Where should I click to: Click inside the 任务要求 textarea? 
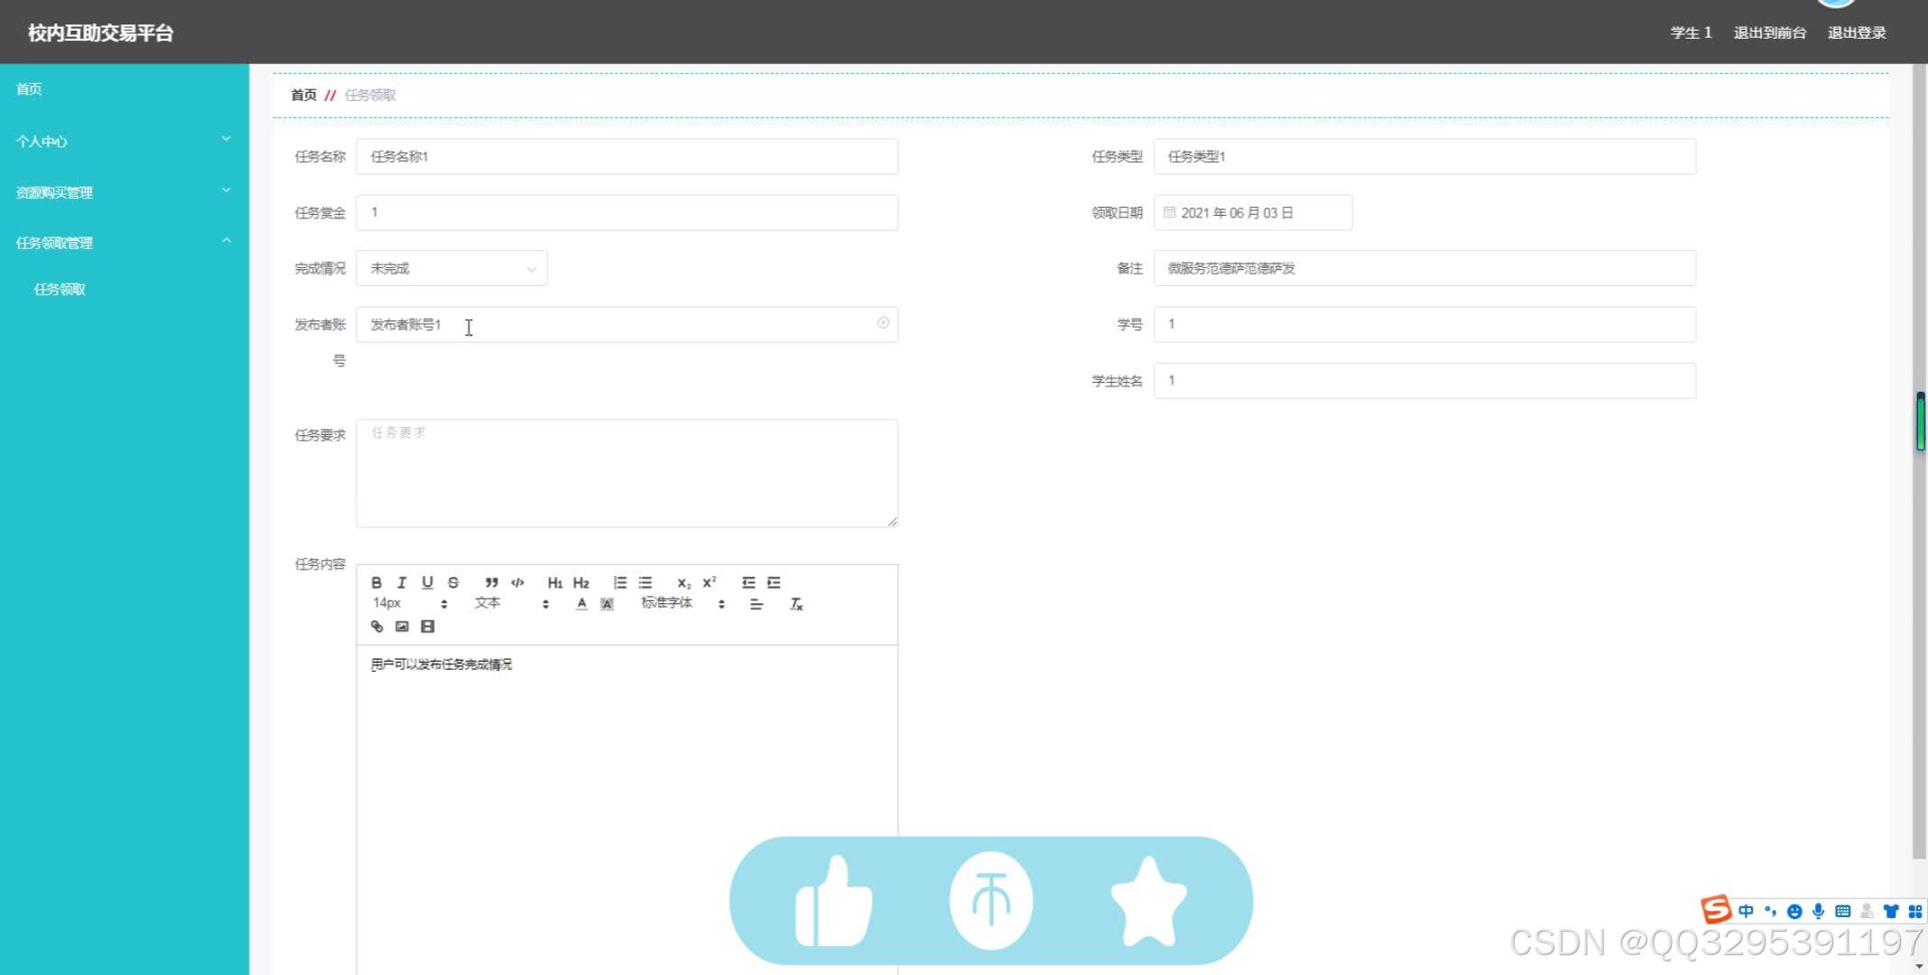pos(626,473)
